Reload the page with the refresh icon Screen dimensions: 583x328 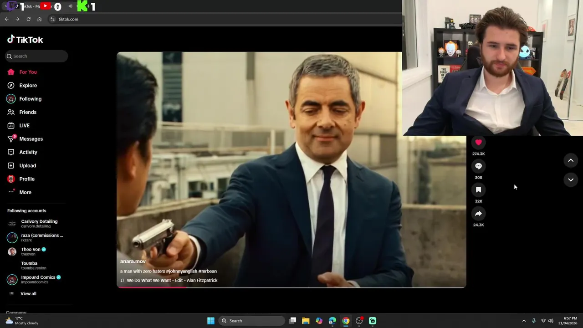click(28, 19)
